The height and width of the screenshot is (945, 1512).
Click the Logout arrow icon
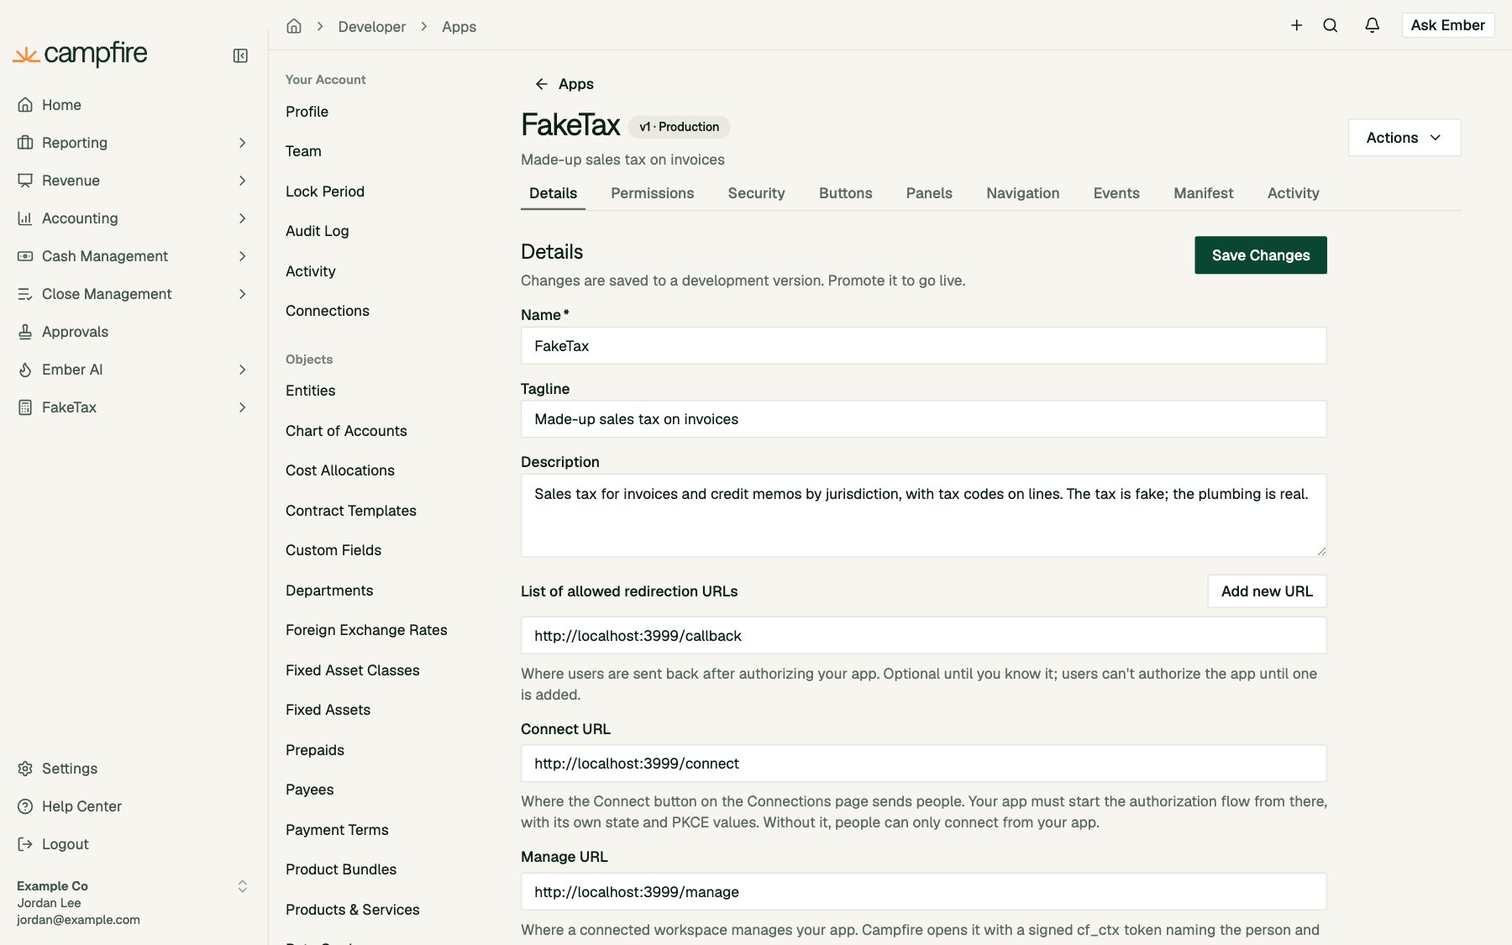click(25, 844)
